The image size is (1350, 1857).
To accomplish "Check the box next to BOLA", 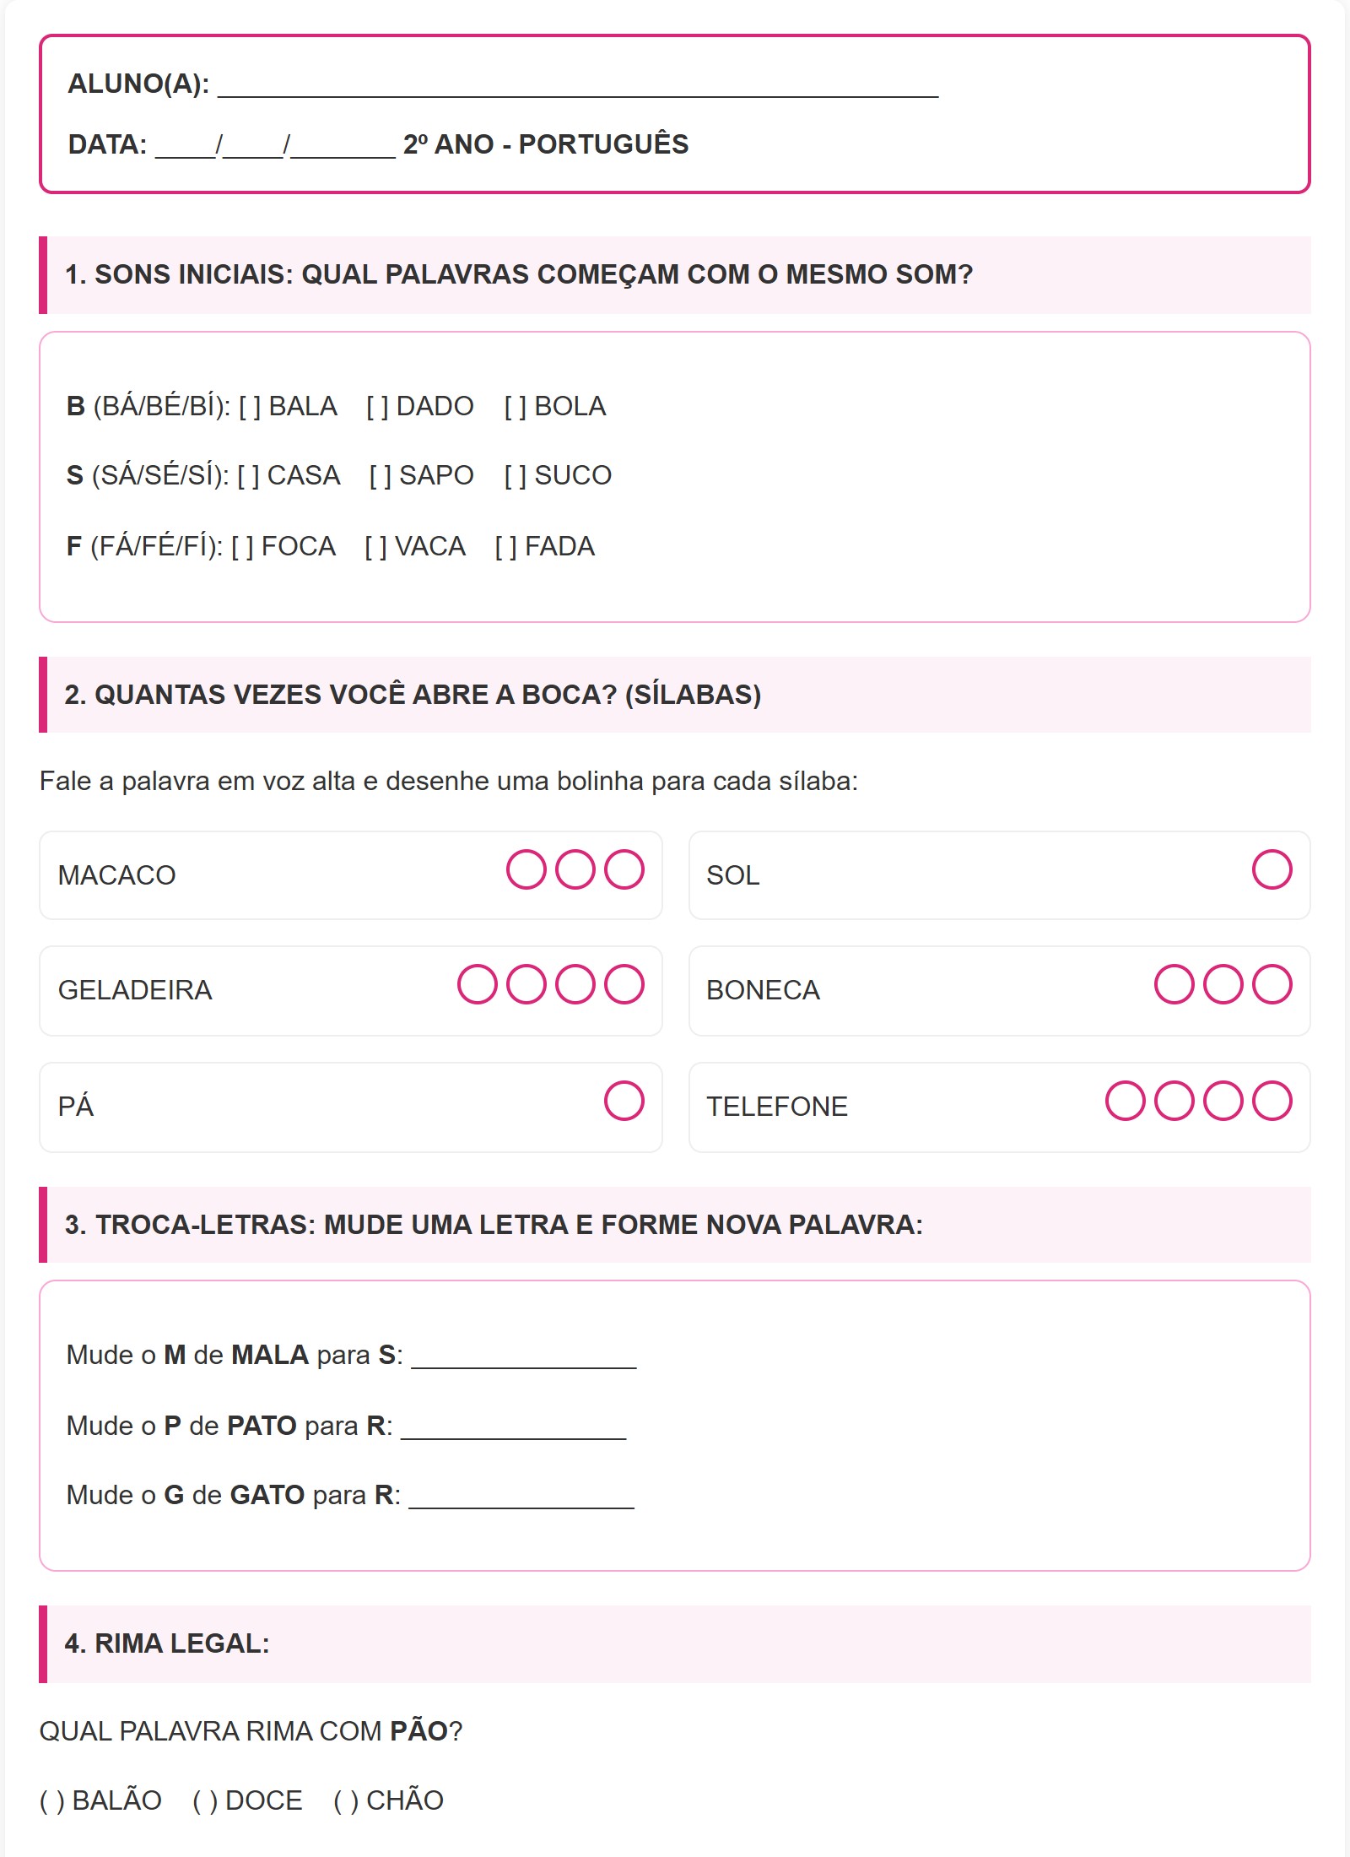I will 516,407.
